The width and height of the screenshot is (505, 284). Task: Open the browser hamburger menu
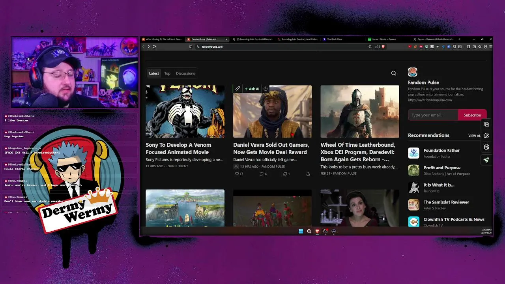[x=490, y=47]
